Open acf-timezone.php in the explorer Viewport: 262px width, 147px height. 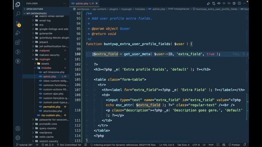54,72
